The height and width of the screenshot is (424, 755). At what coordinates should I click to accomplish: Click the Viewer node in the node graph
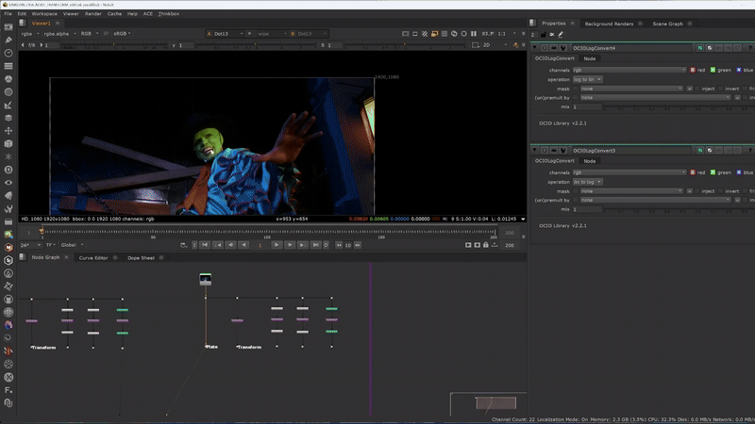[x=206, y=279]
